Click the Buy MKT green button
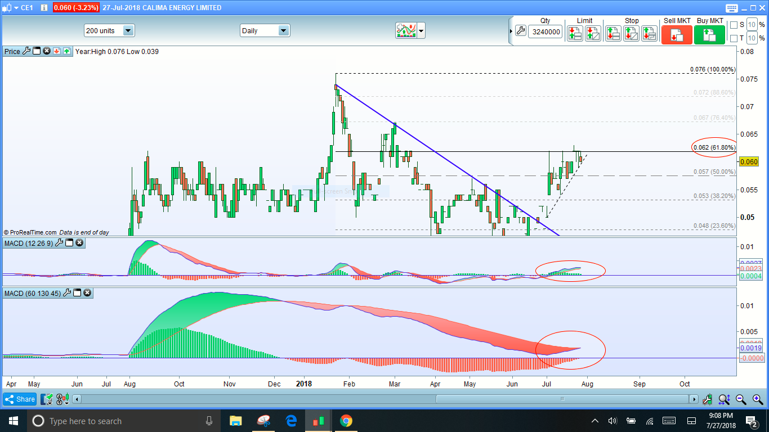Image resolution: width=769 pixels, height=432 pixels. (709, 35)
